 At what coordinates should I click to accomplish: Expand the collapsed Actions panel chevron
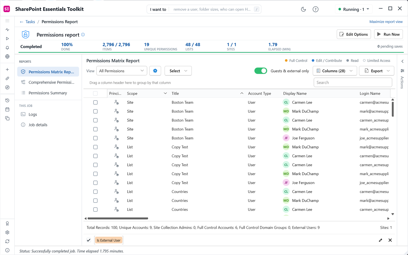click(402, 61)
